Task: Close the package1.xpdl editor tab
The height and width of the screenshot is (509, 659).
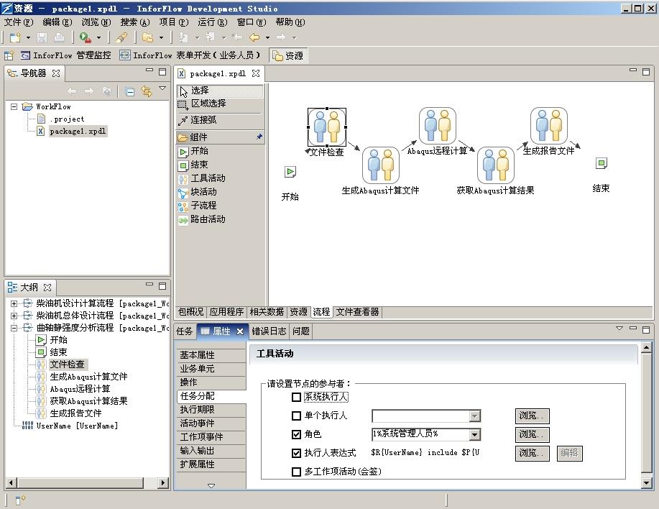Action: click(256, 73)
